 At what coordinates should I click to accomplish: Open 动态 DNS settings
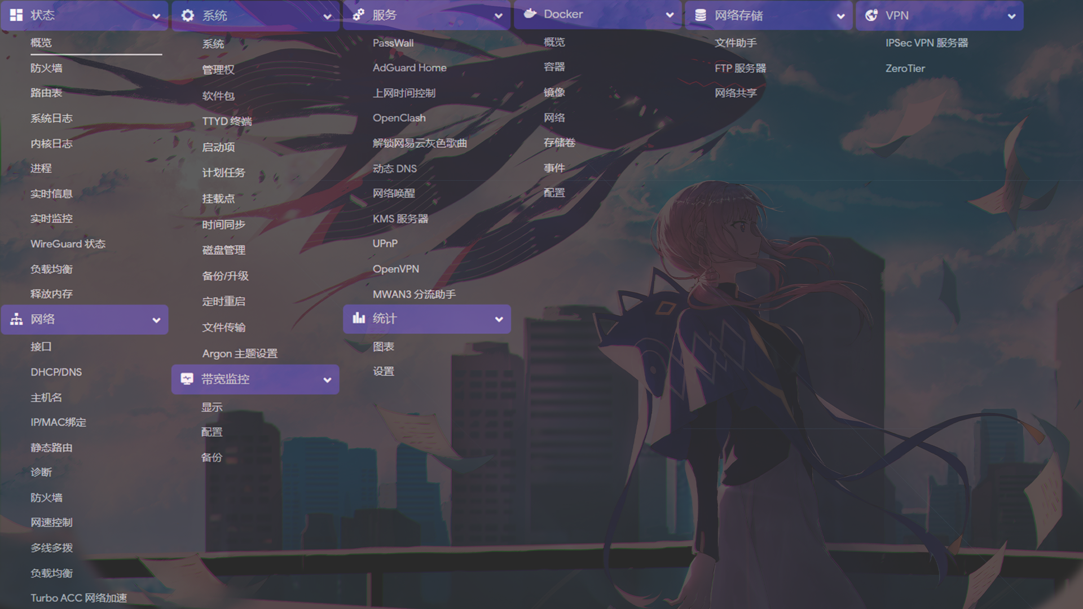point(395,169)
